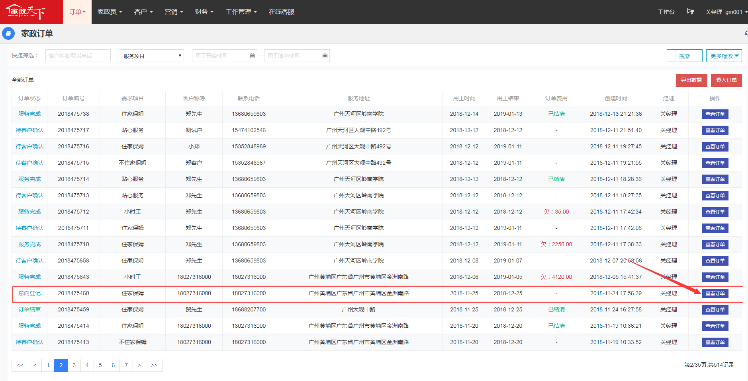This screenshot has width=748, height=381.
Task: Click the 客户姓名/联系电话 input field
Action: point(78,56)
